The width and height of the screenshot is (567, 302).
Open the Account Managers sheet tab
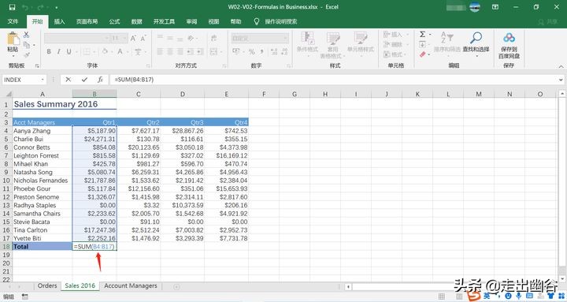pos(131,285)
